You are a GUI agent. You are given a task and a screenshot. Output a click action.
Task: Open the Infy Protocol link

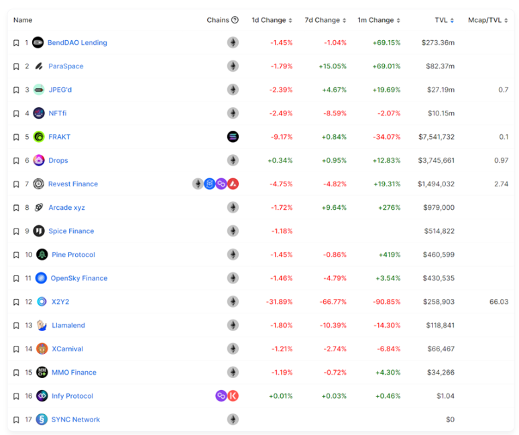pyautogui.click(x=72, y=396)
